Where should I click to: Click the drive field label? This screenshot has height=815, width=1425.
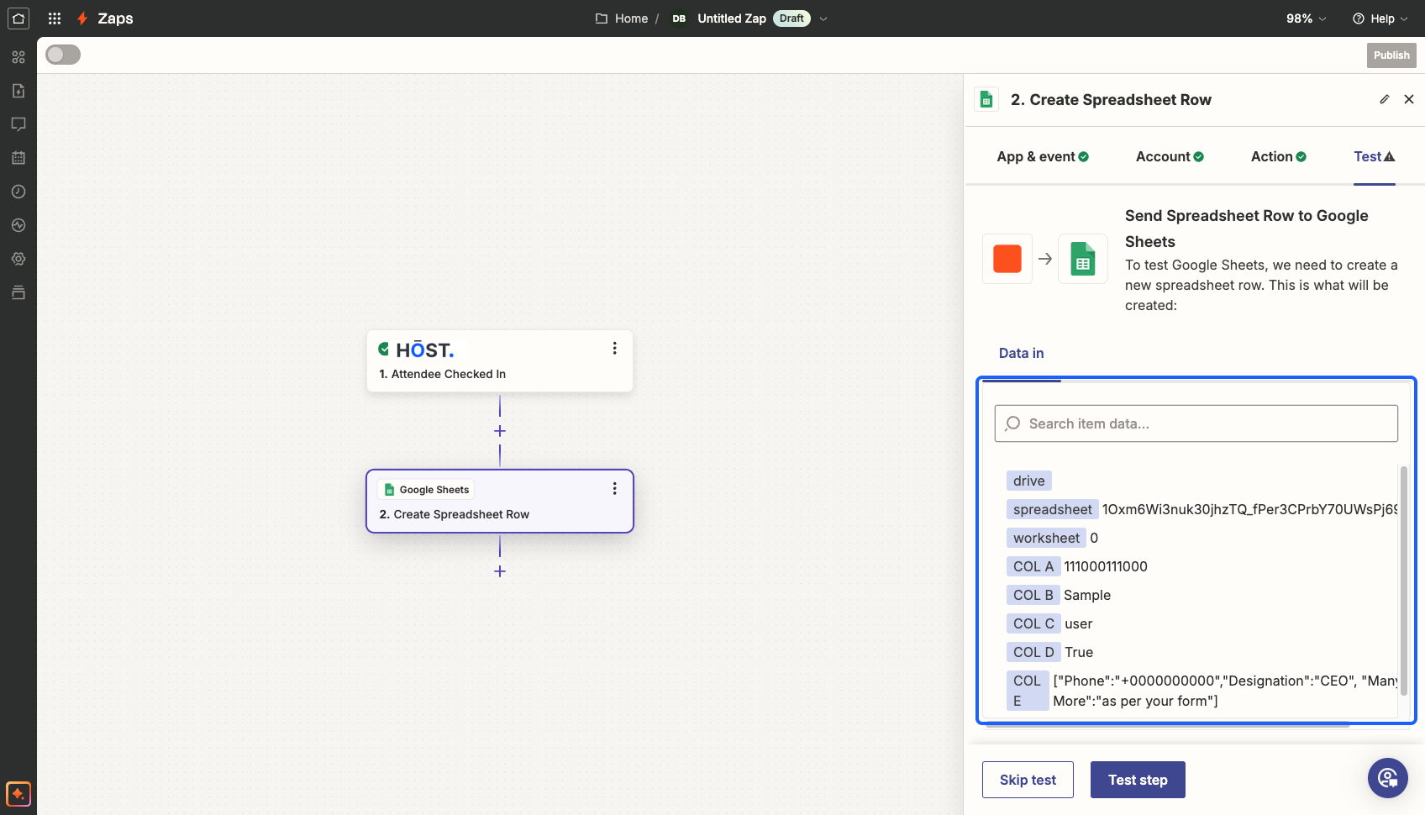click(x=1029, y=481)
